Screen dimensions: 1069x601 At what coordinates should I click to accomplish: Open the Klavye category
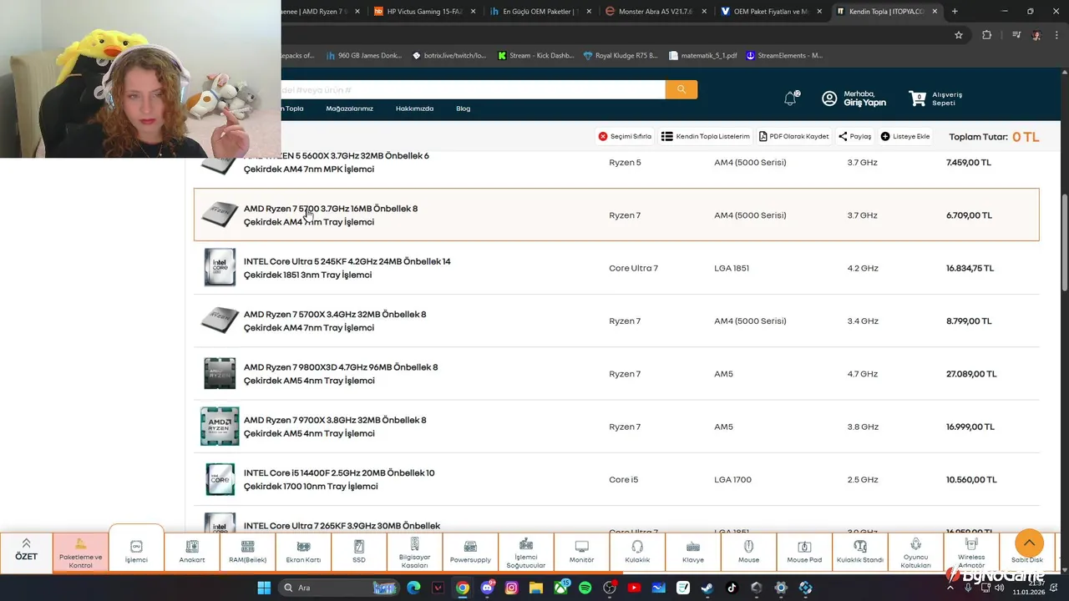click(693, 552)
